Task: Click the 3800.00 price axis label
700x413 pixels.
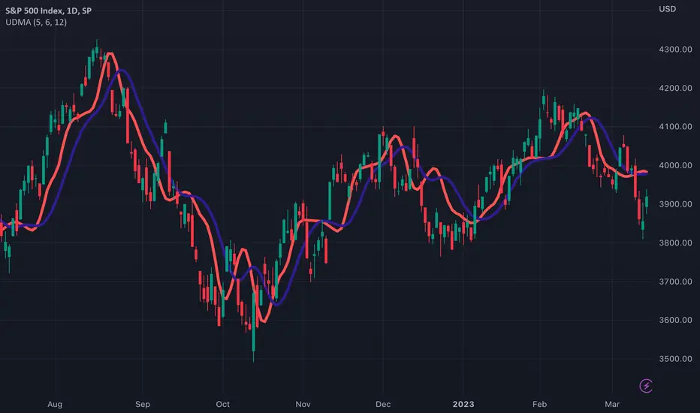Action: (675, 243)
